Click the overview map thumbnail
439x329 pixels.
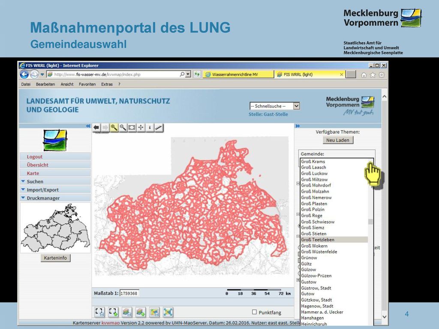(55, 228)
